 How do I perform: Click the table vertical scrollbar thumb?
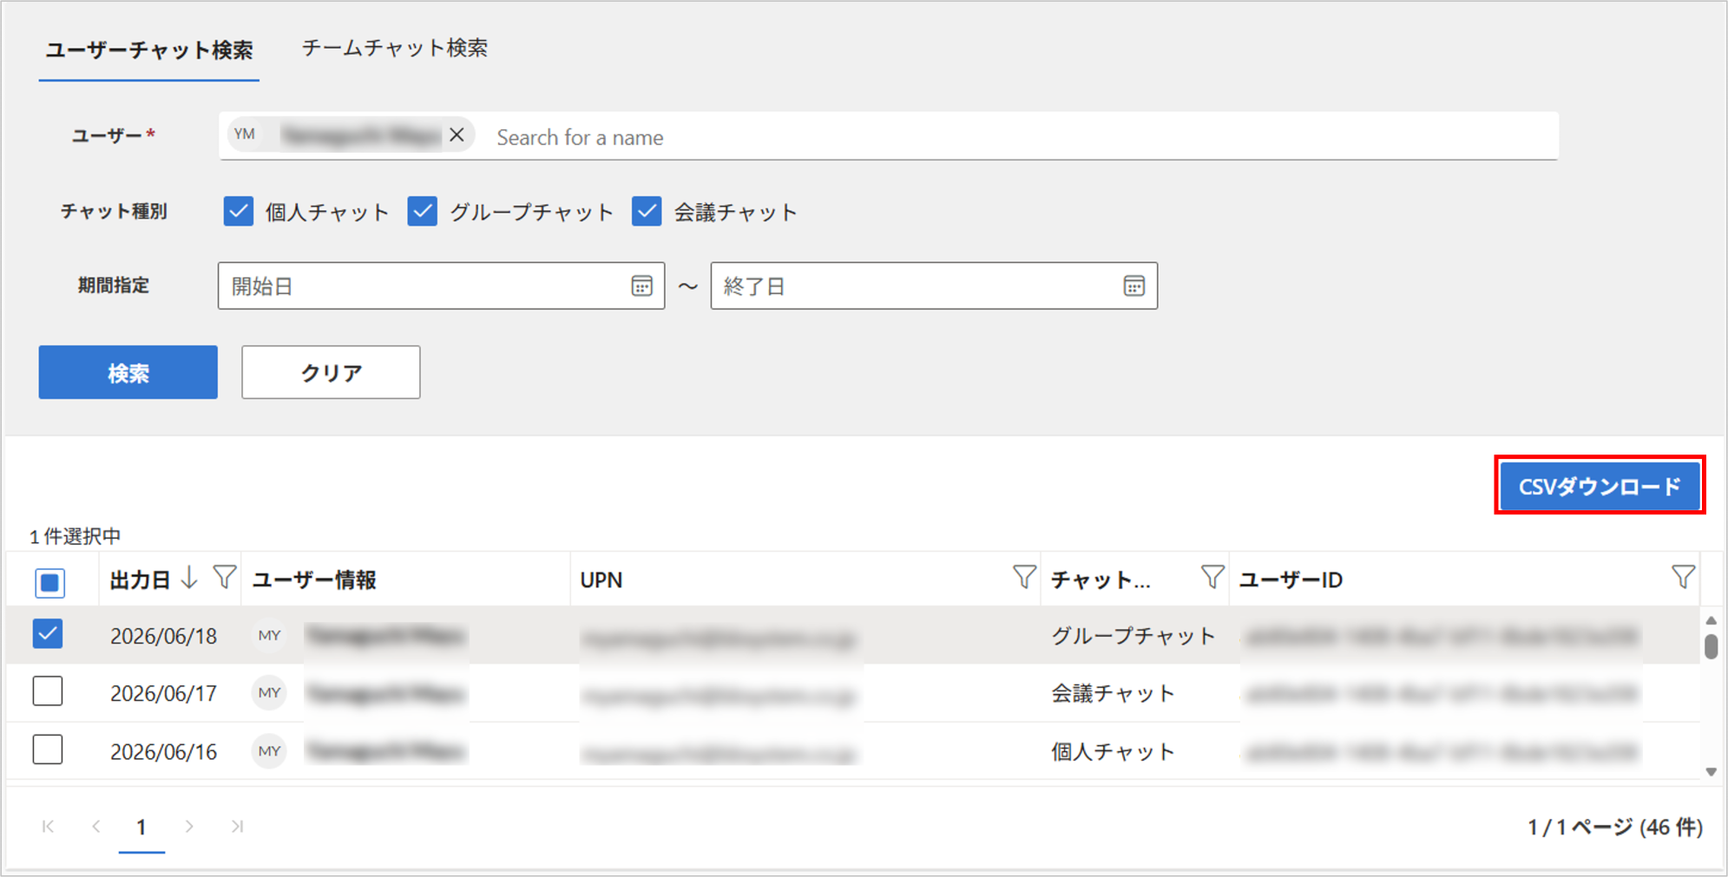[x=1711, y=646]
